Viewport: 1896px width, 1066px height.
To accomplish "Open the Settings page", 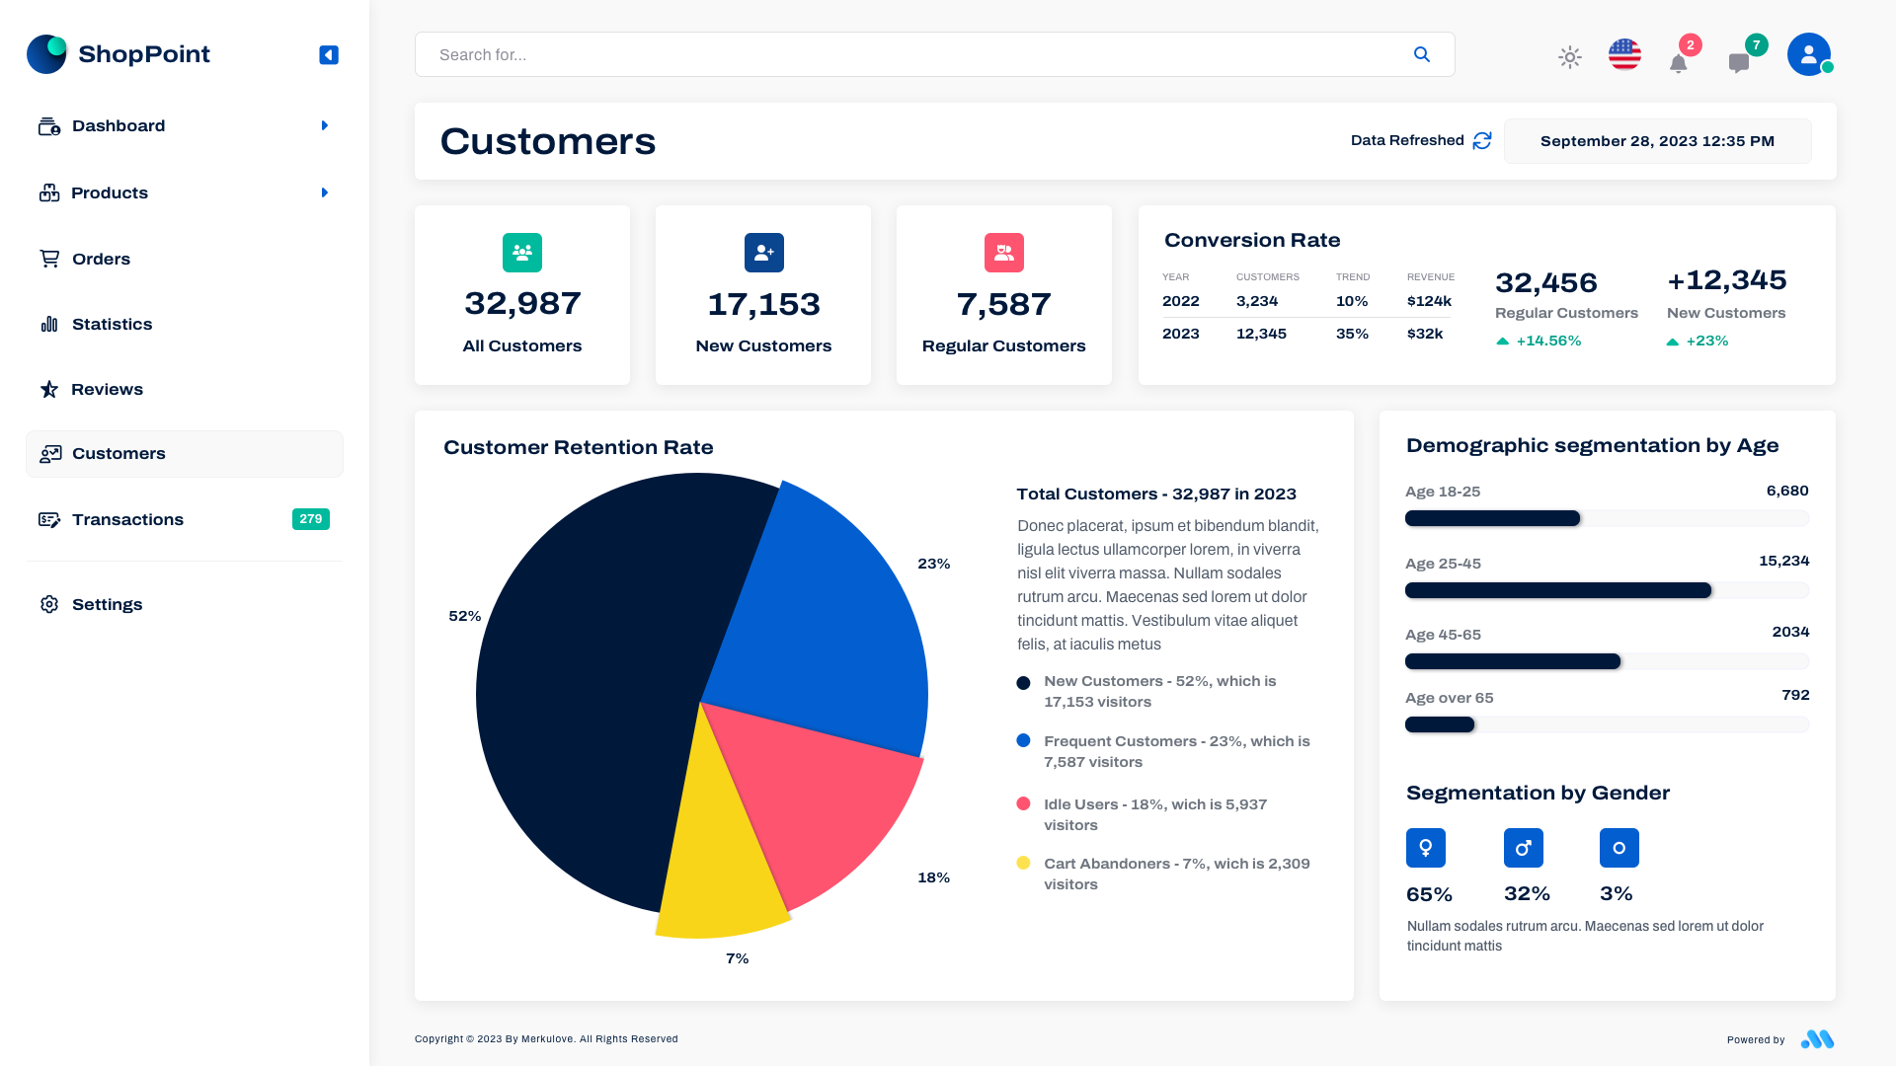I will click(107, 604).
